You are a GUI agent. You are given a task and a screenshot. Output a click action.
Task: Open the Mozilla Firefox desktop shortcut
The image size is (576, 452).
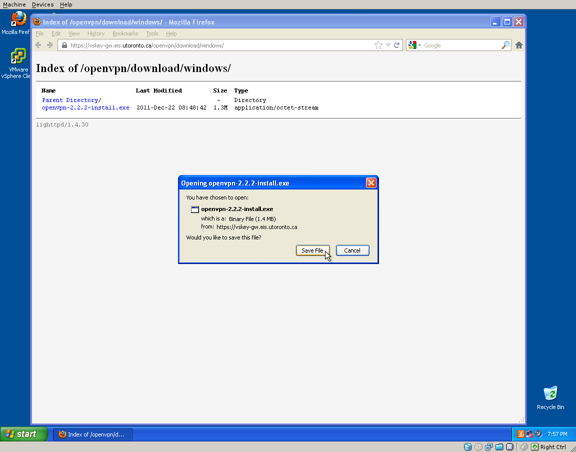click(x=18, y=19)
